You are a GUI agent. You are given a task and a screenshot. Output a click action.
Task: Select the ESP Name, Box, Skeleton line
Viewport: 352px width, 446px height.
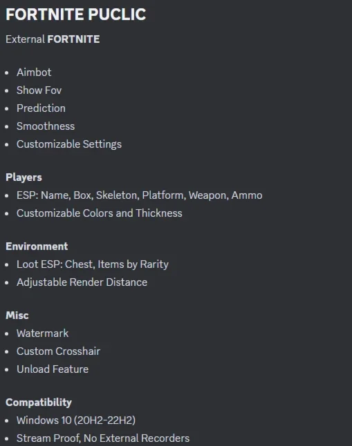140,195
